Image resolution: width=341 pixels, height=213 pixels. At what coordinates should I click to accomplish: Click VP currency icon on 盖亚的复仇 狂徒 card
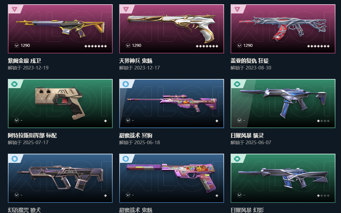click(239, 46)
